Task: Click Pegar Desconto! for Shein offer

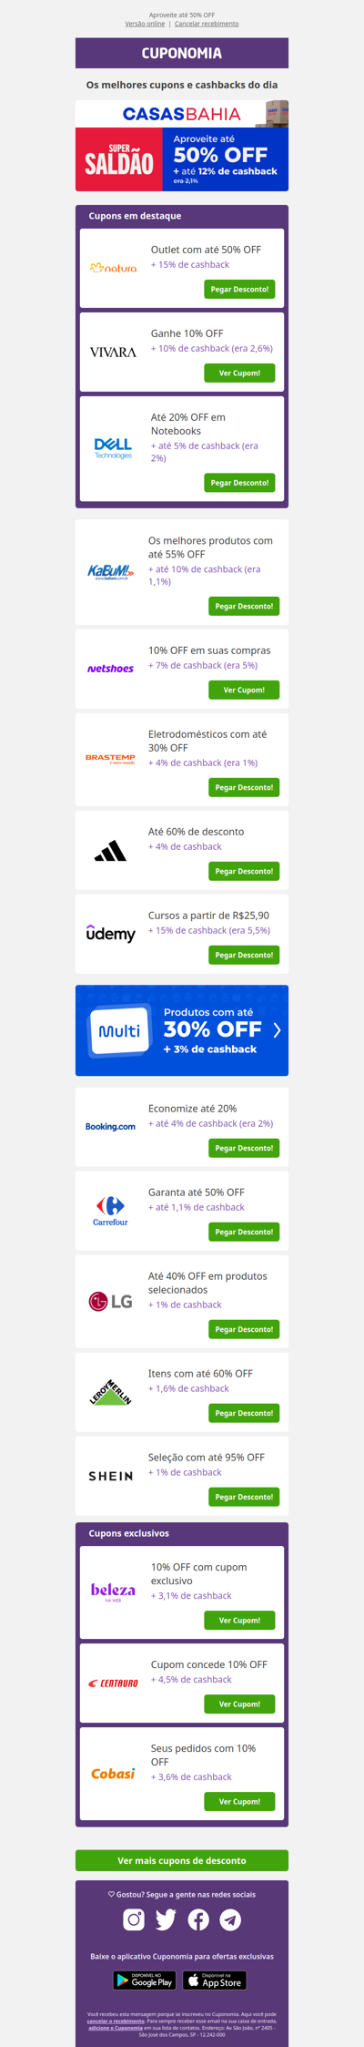Action: pyautogui.click(x=244, y=1497)
